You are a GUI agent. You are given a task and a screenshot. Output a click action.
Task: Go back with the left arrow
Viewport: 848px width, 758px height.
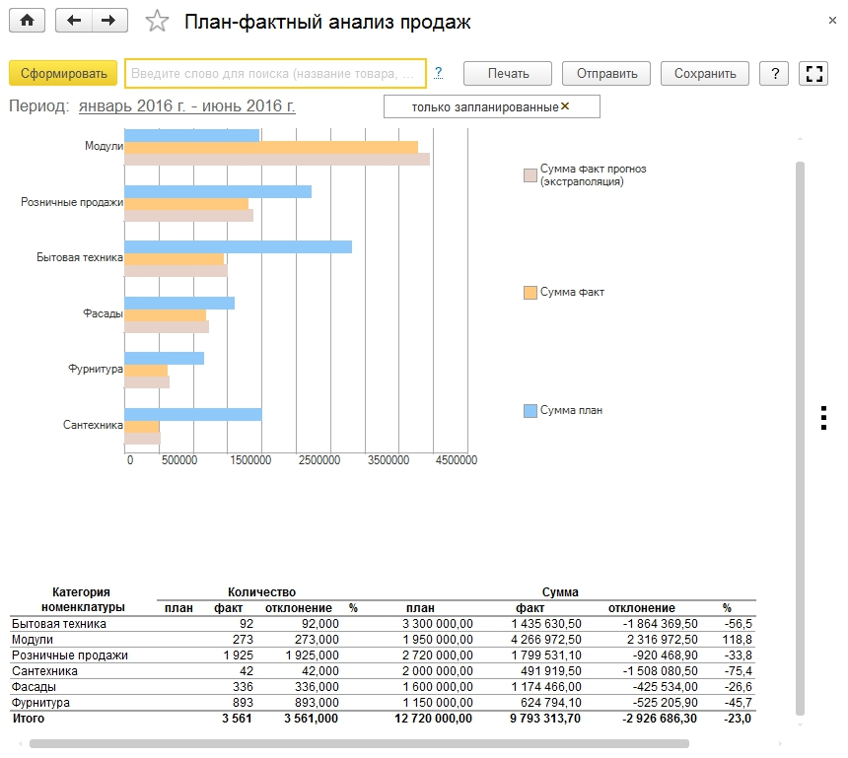[x=73, y=21]
